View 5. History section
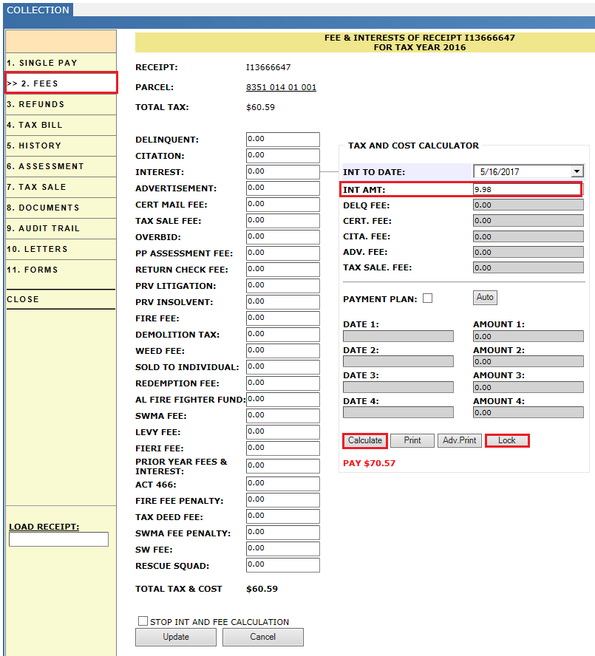 [x=61, y=146]
